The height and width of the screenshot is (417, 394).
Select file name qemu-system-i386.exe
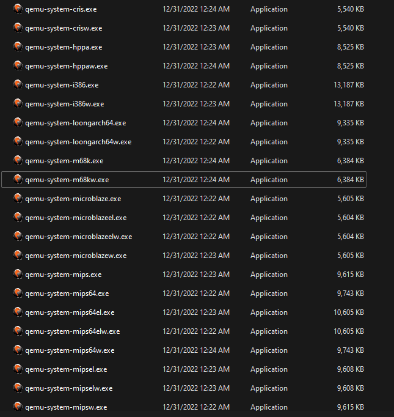62,85
